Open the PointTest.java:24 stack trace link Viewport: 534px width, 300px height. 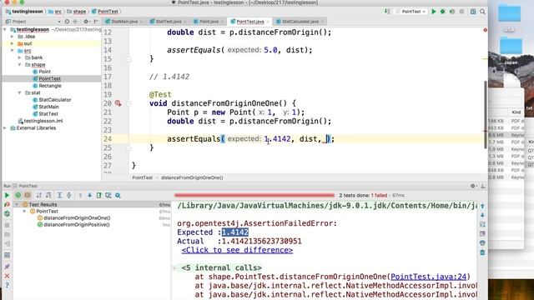(428, 277)
